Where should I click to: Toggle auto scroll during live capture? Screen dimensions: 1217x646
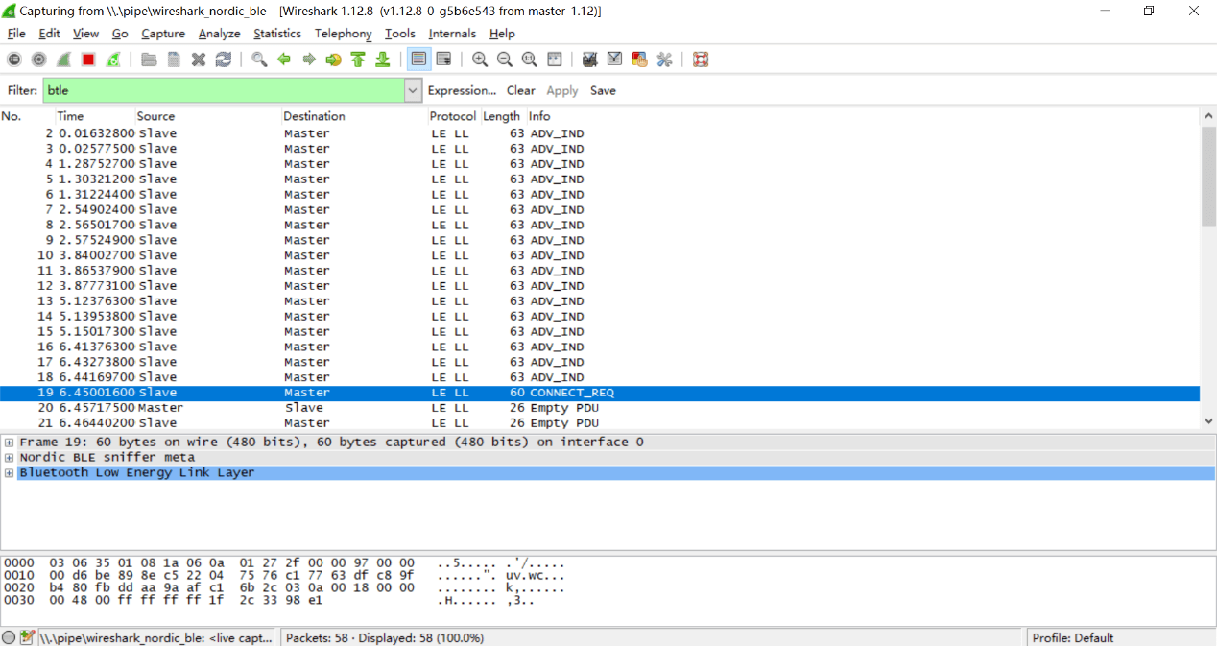(443, 60)
